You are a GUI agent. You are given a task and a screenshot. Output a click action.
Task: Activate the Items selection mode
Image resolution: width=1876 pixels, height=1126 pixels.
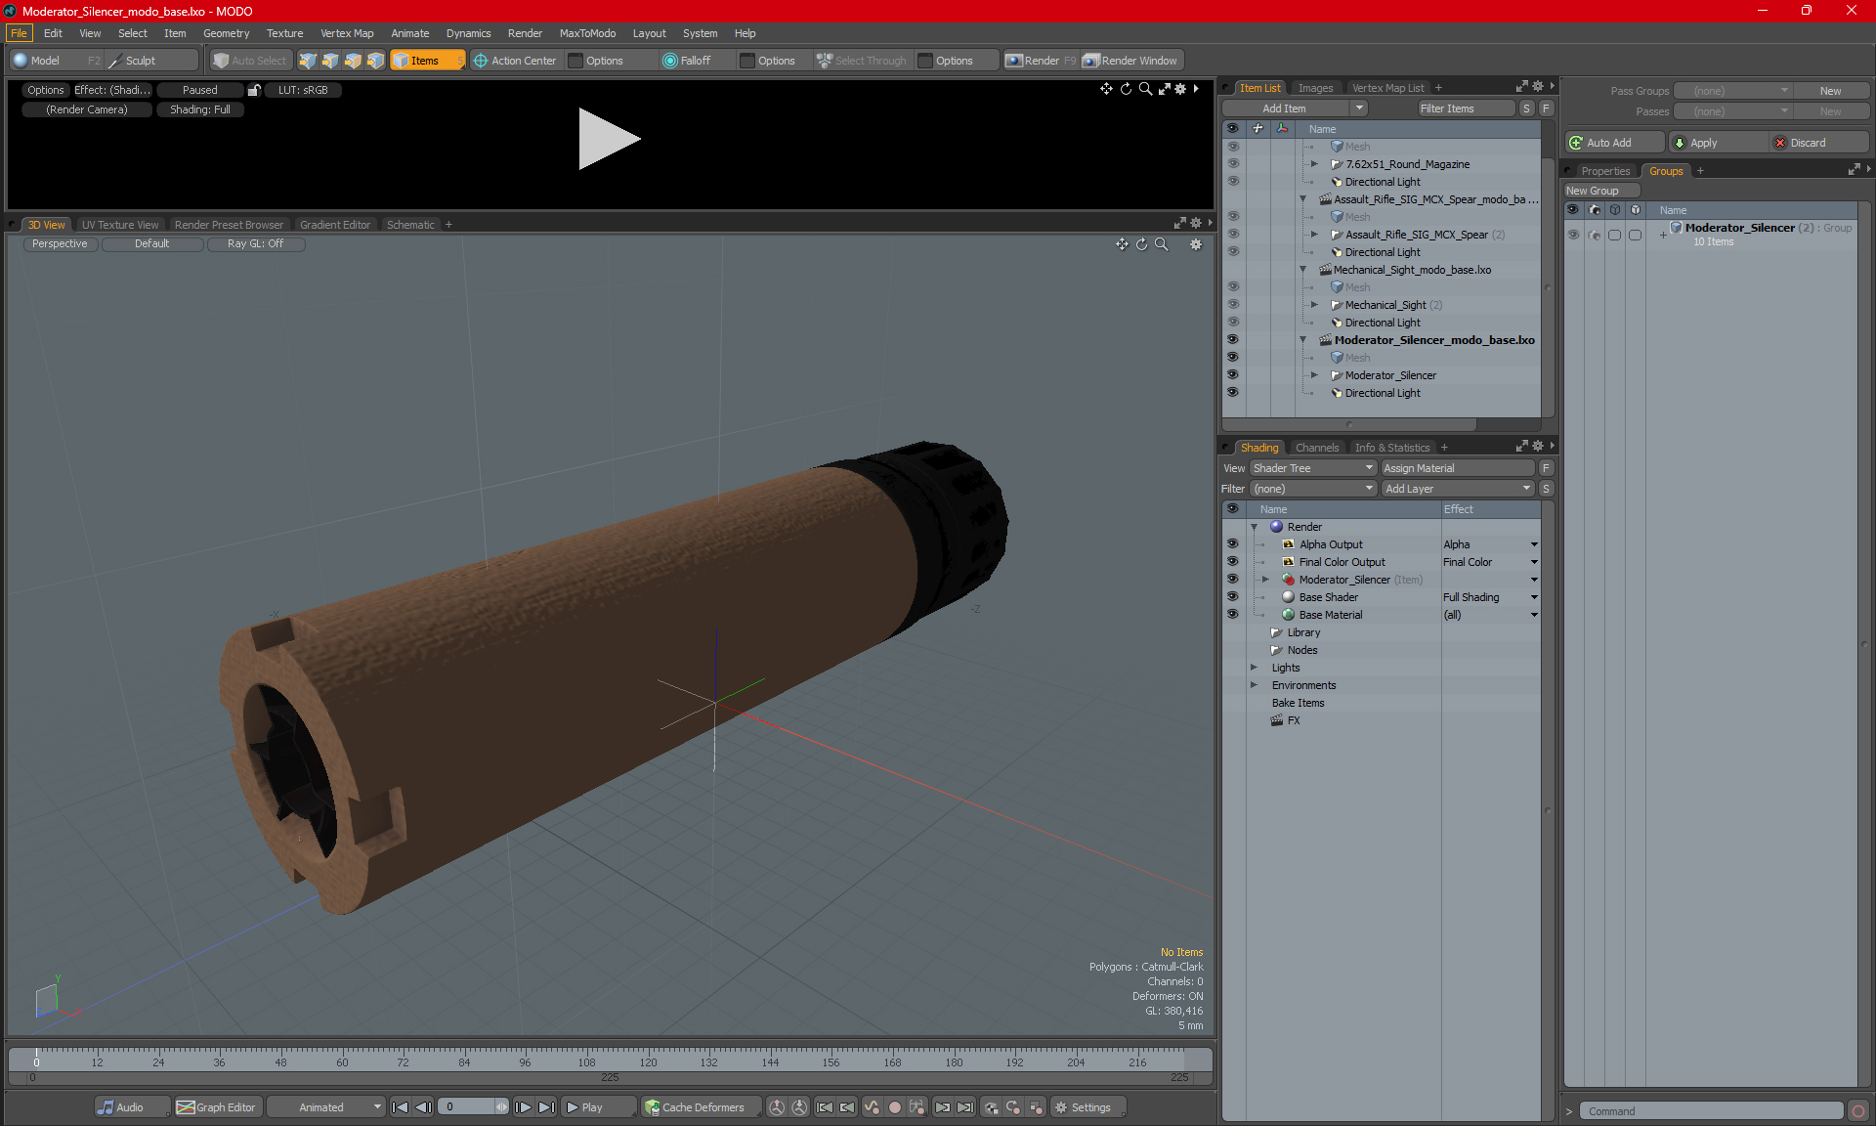click(427, 61)
